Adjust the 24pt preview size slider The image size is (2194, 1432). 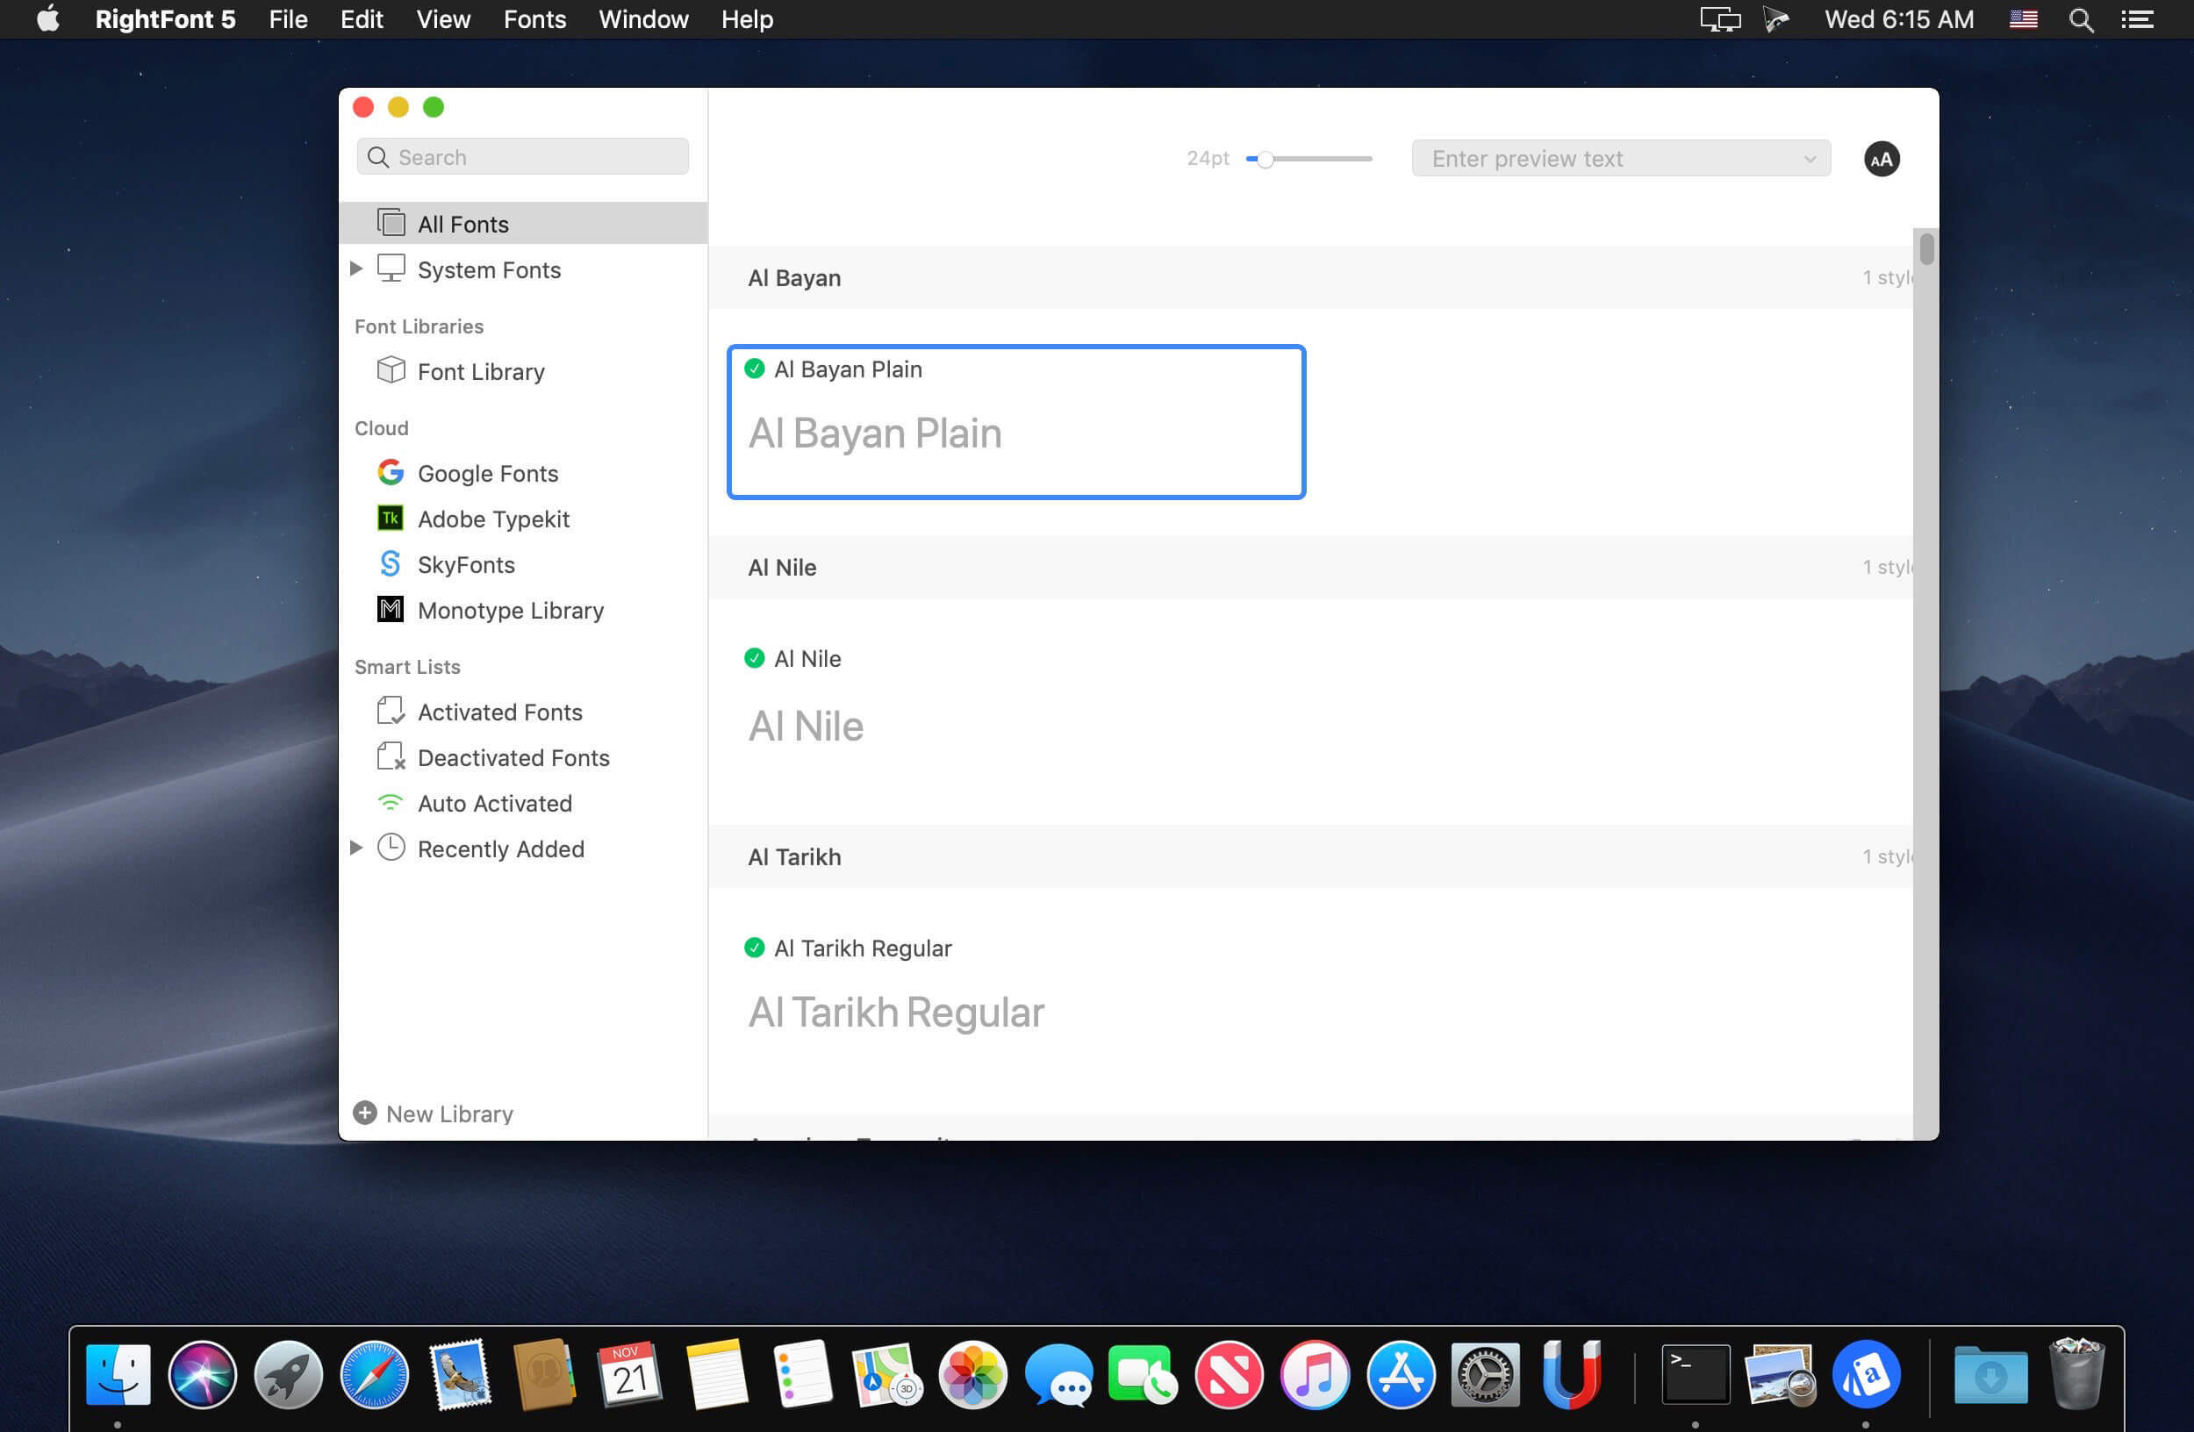pyautogui.click(x=1264, y=159)
